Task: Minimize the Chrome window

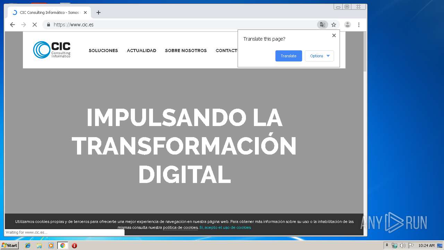Action: (x=338, y=7)
